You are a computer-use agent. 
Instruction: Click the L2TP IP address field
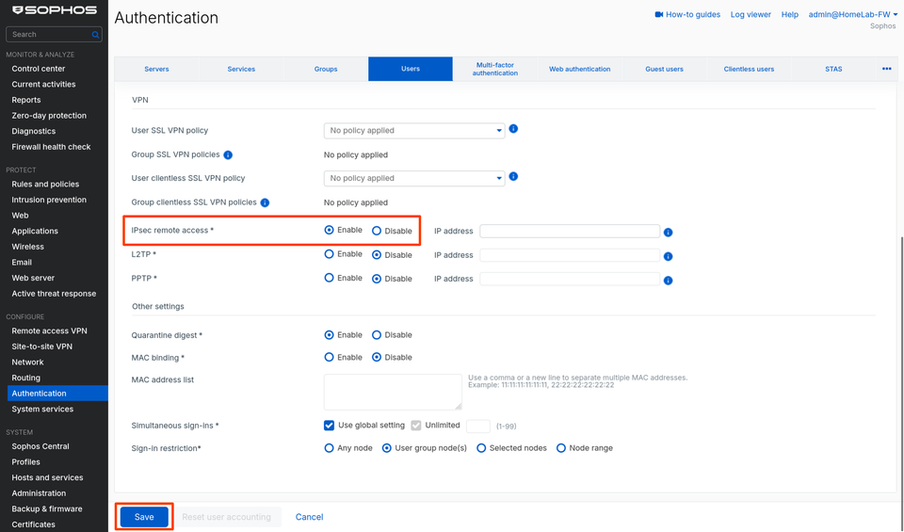[570, 255]
